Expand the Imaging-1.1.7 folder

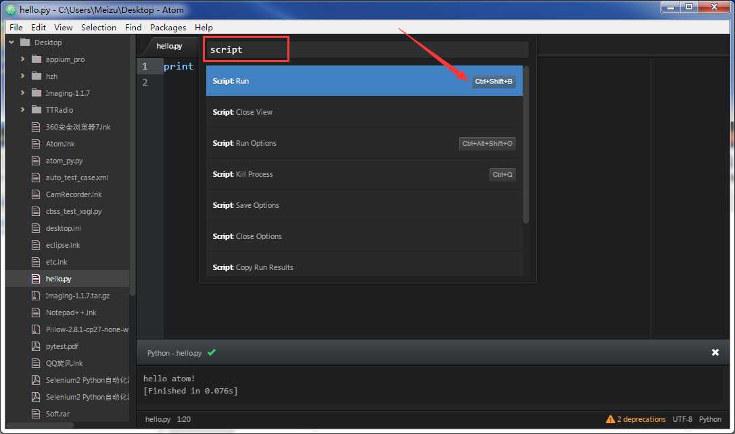[22, 92]
